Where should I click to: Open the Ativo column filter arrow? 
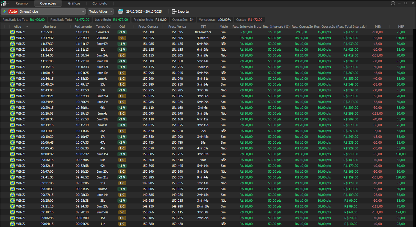27,27
